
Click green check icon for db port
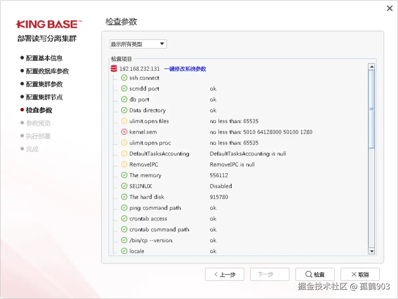[124, 99]
